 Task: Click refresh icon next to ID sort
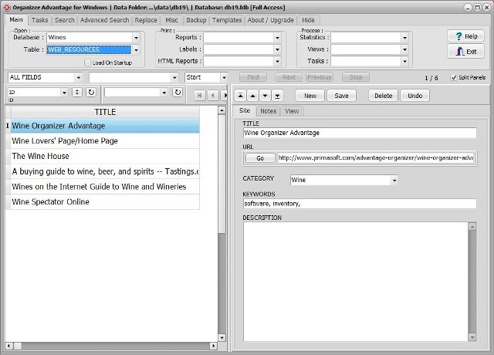(91, 93)
